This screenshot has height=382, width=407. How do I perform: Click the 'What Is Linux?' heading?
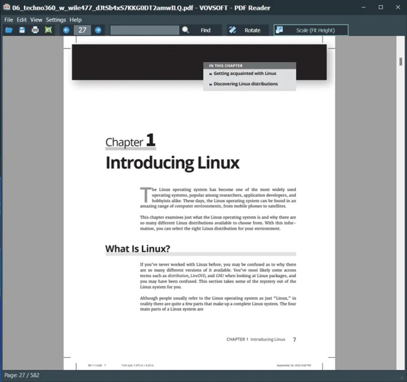[138, 248]
